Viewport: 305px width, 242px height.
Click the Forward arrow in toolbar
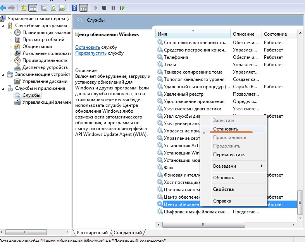(x=12, y=8)
